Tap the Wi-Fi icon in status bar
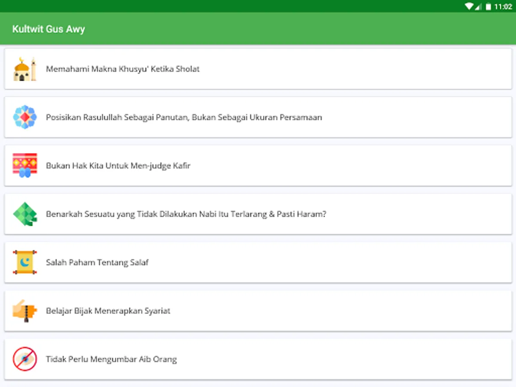Image resolution: width=516 pixels, height=387 pixels. (x=469, y=6)
